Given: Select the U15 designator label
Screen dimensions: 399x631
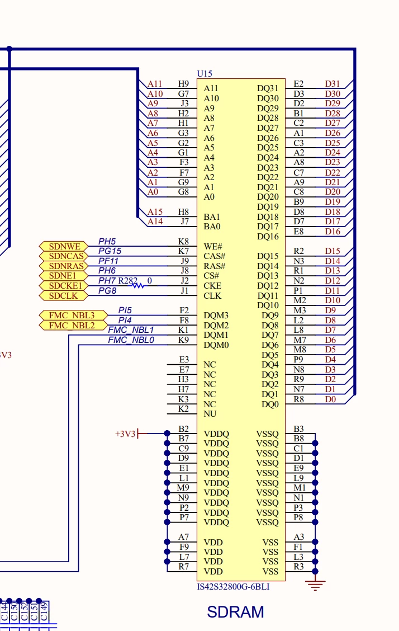Looking at the screenshot, I should [205, 74].
